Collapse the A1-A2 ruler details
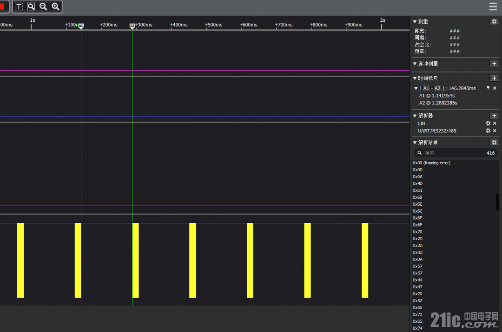 pyautogui.click(x=416, y=88)
